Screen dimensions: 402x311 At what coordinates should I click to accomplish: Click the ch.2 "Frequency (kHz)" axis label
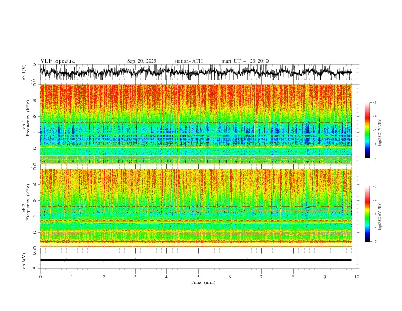click(x=28, y=202)
